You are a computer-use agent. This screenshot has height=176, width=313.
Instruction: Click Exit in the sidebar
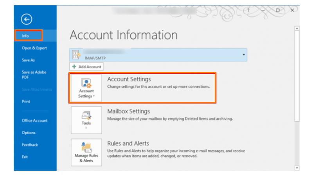[x=25, y=157]
